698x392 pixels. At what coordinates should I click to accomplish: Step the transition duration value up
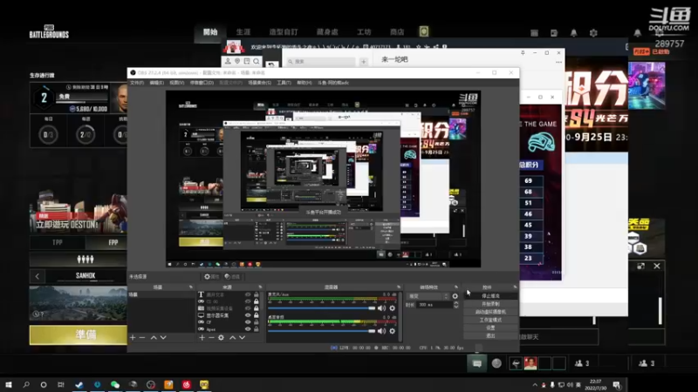(455, 303)
